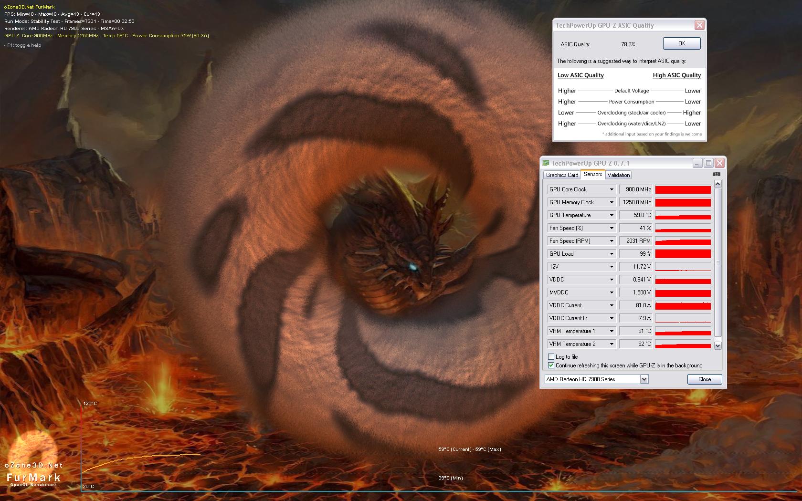802x501 pixels.
Task: Click the 12V history graph
Action: click(683, 267)
